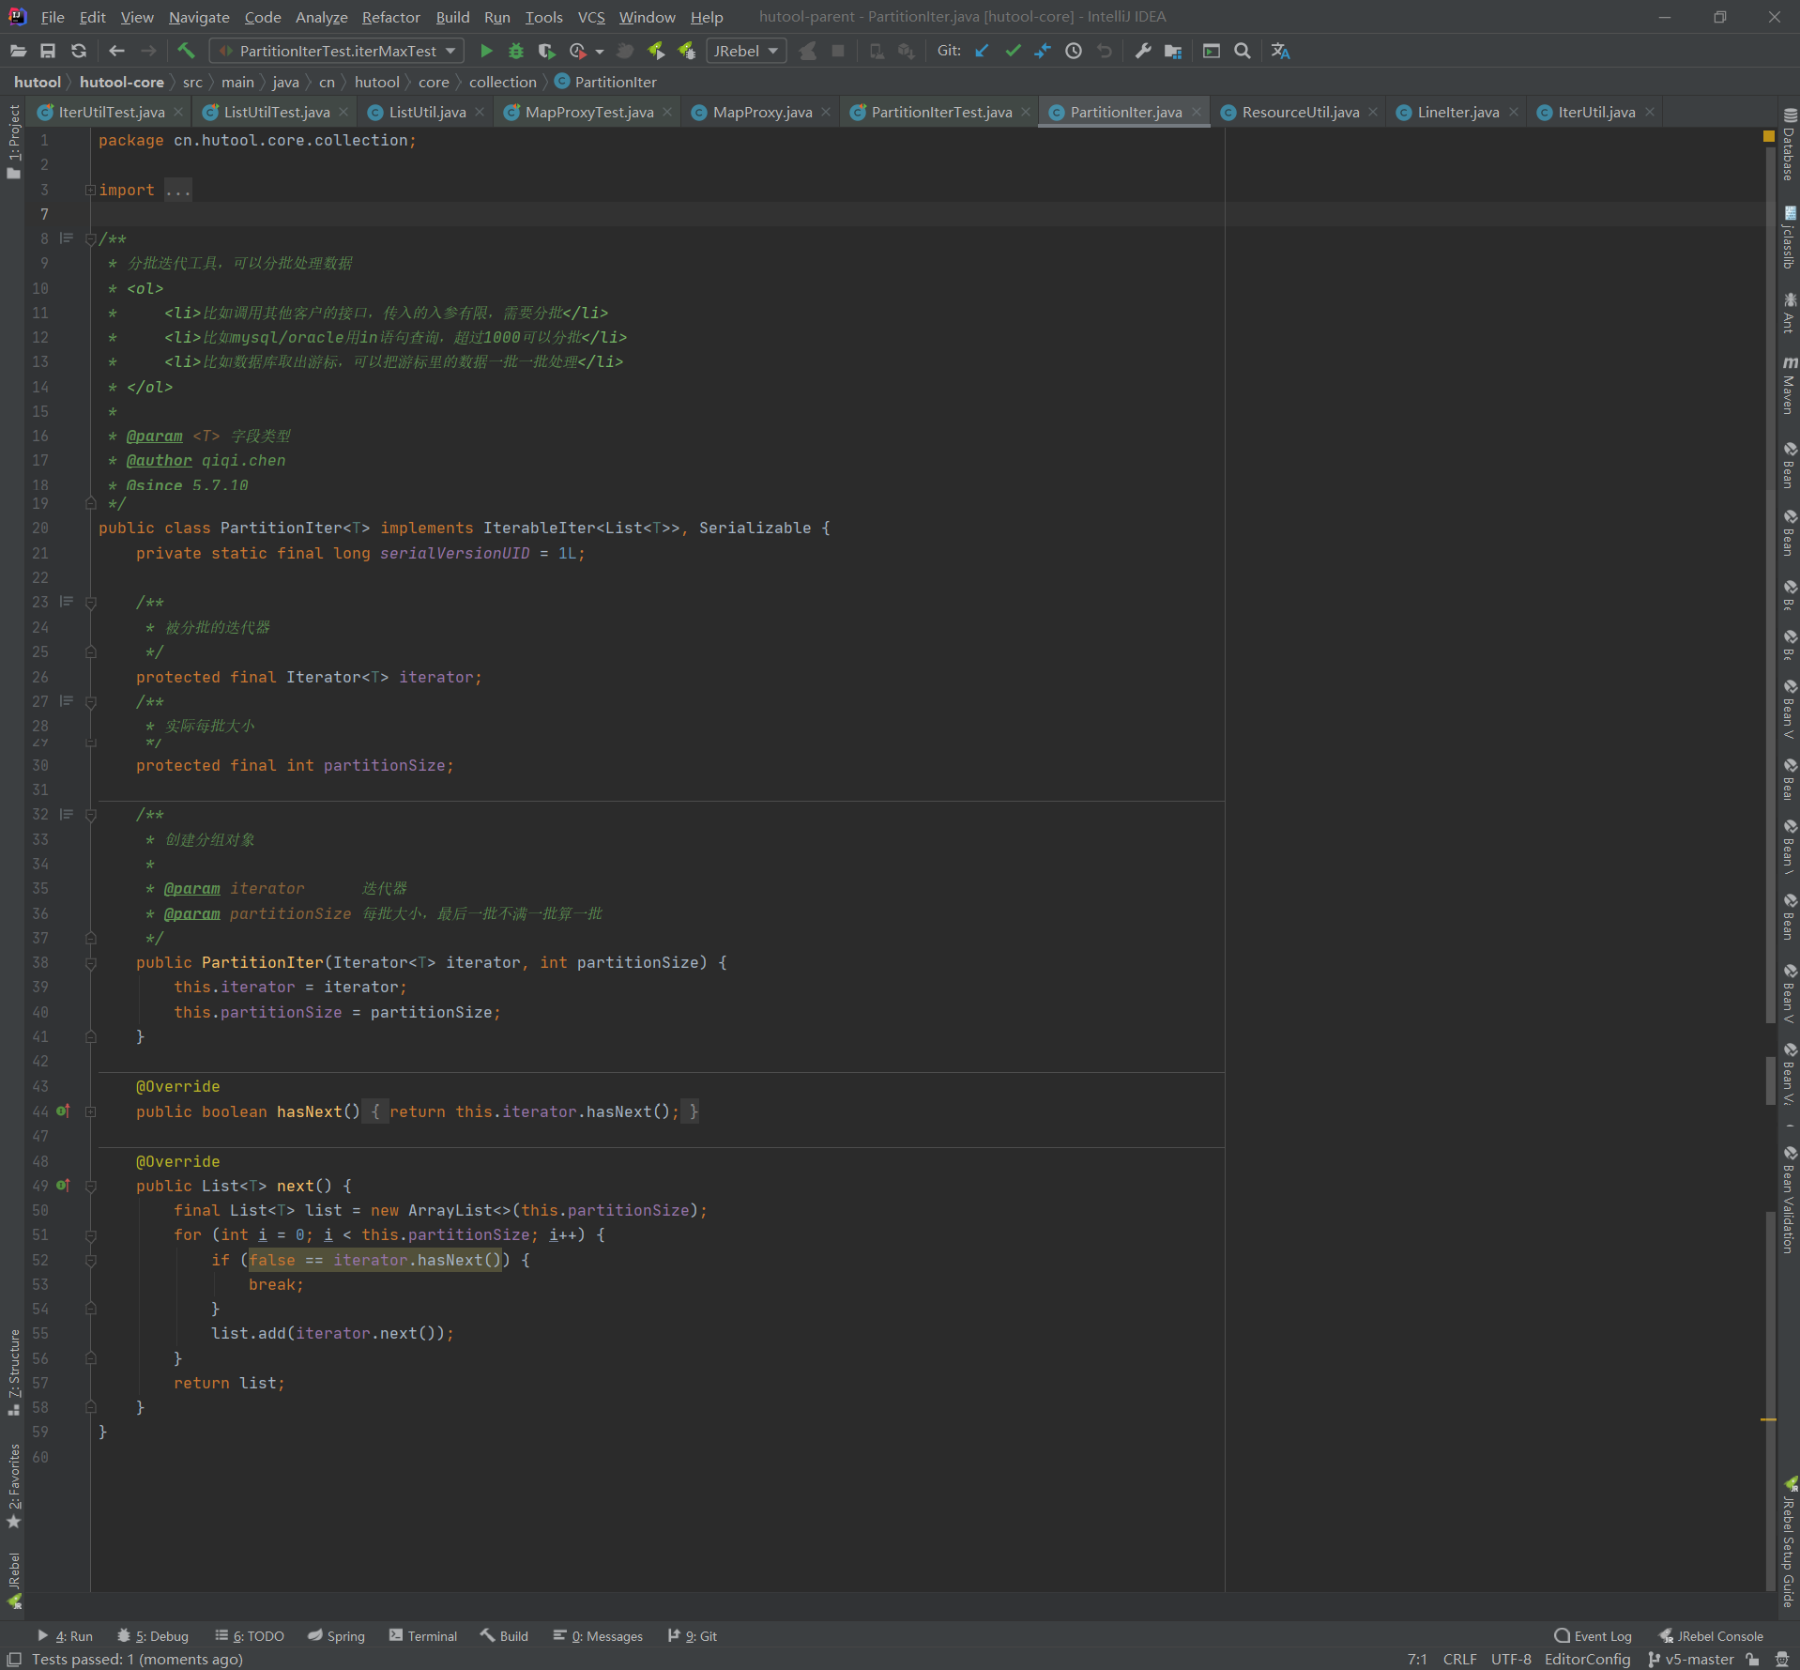Open Settings wrench icon
This screenshot has height=1670, width=1800.
click(1143, 51)
